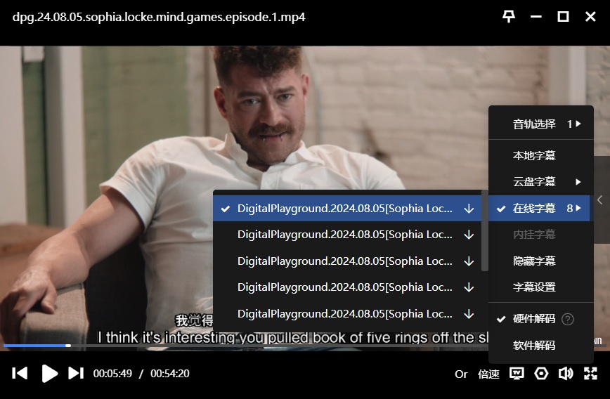Open 字幕设置 subtitle settings
The image size is (610, 399).
tap(534, 287)
